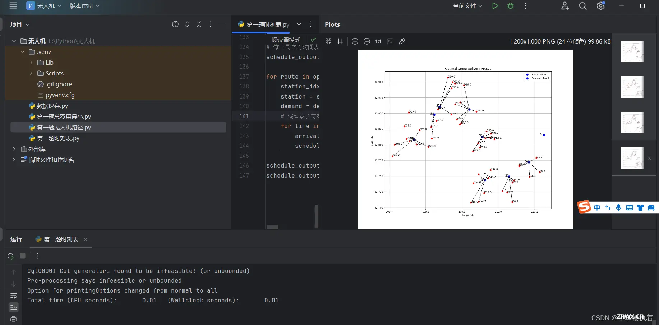Open 数据保存.py in project tree

[x=48, y=106]
